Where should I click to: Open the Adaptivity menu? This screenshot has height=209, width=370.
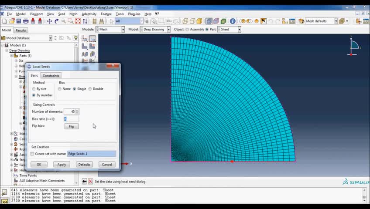point(89,14)
